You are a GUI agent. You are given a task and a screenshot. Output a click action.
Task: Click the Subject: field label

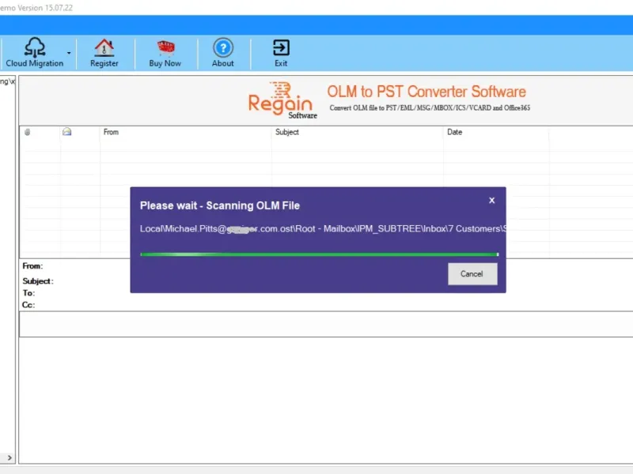pyautogui.click(x=38, y=281)
